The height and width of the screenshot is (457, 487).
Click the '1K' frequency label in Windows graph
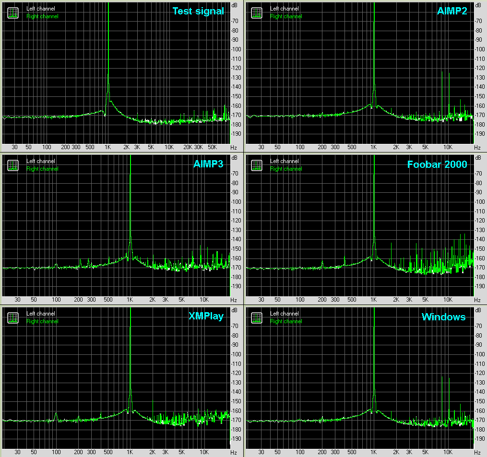(x=374, y=452)
